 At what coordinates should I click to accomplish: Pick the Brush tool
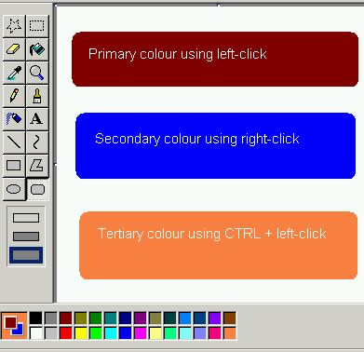coord(37,96)
